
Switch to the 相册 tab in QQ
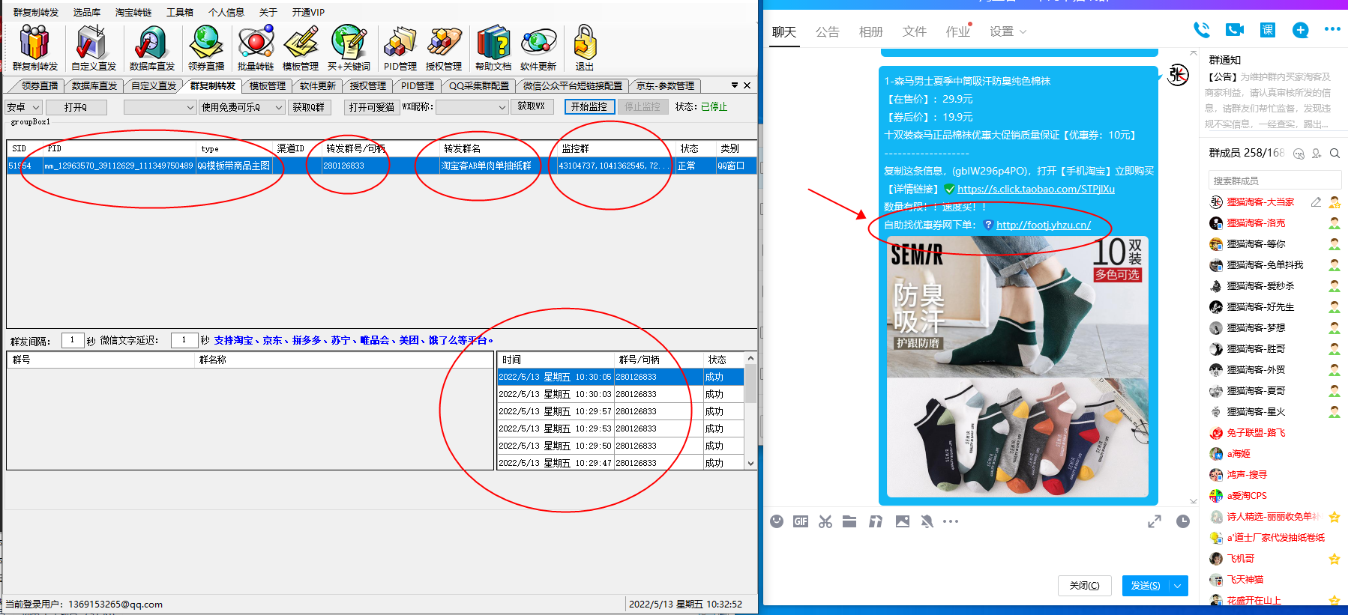click(870, 31)
